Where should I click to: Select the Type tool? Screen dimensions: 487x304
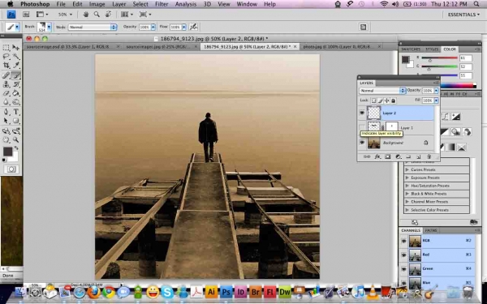tap(16, 112)
